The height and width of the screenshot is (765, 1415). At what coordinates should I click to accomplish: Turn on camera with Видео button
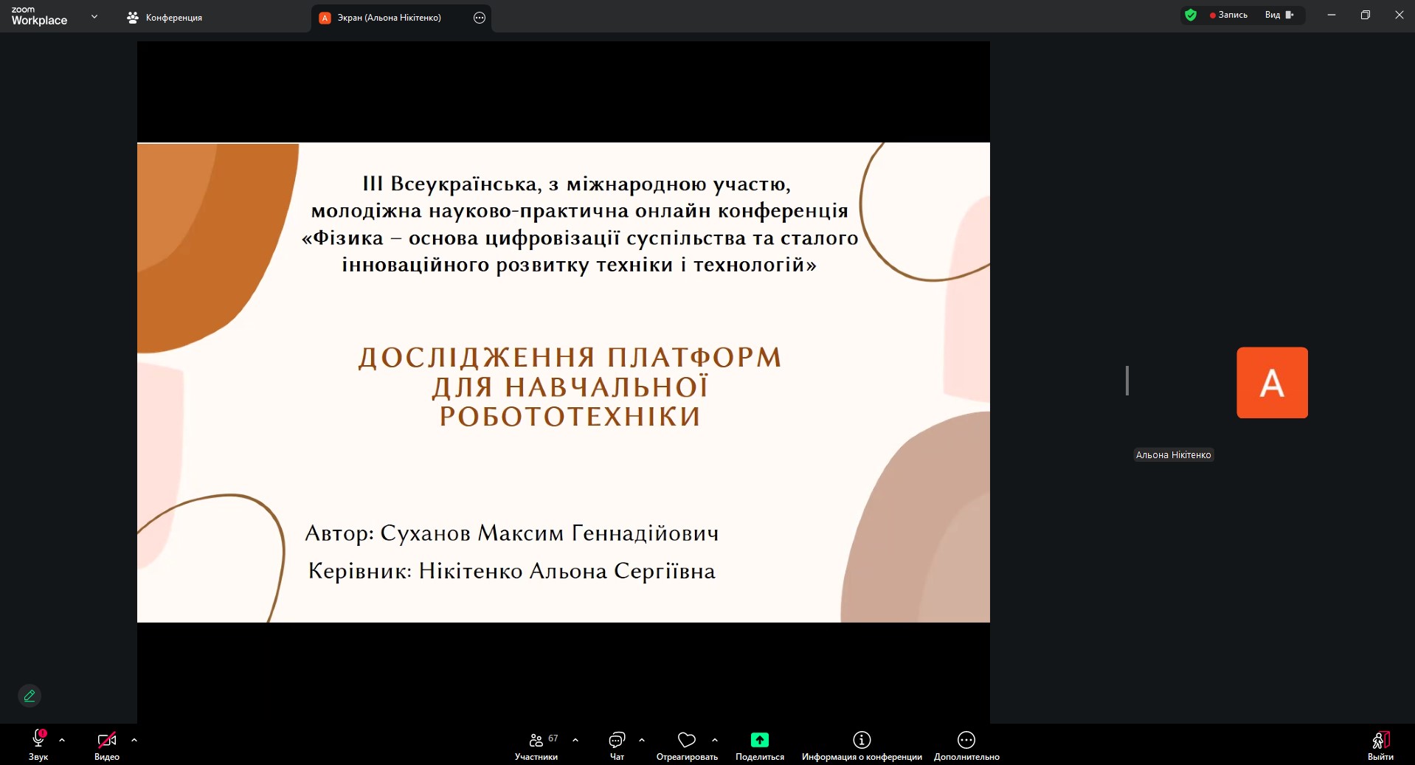[107, 740]
